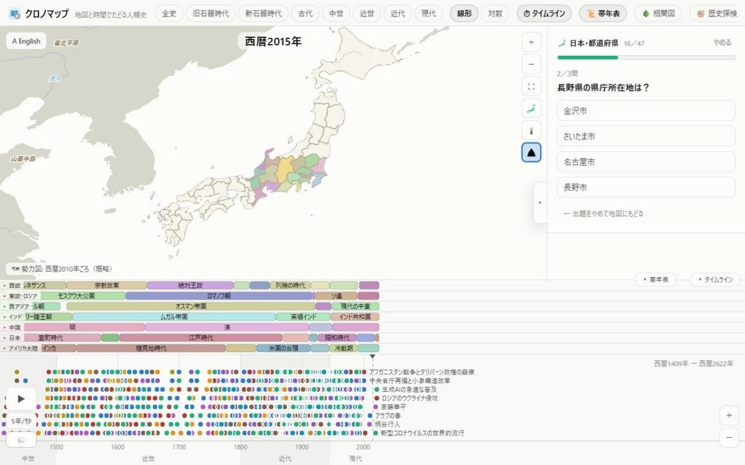
Task: Toggle the mountain terrain layer icon
Action: (x=531, y=153)
